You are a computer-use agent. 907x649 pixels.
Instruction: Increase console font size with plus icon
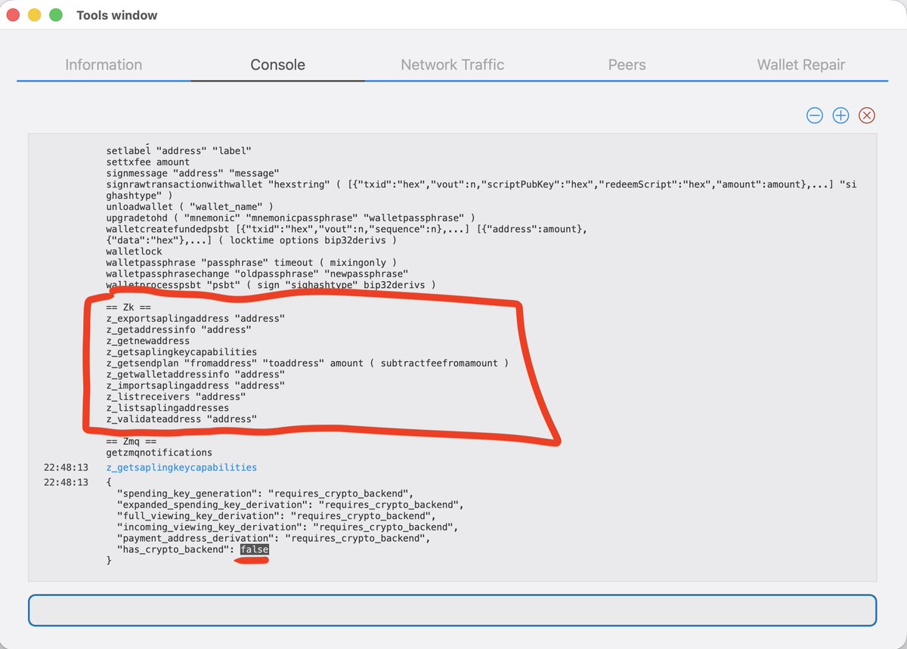tap(840, 116)
